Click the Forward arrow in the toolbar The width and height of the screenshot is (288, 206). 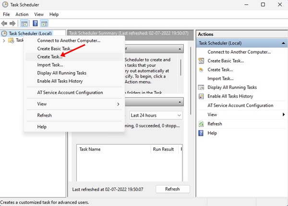13,23
